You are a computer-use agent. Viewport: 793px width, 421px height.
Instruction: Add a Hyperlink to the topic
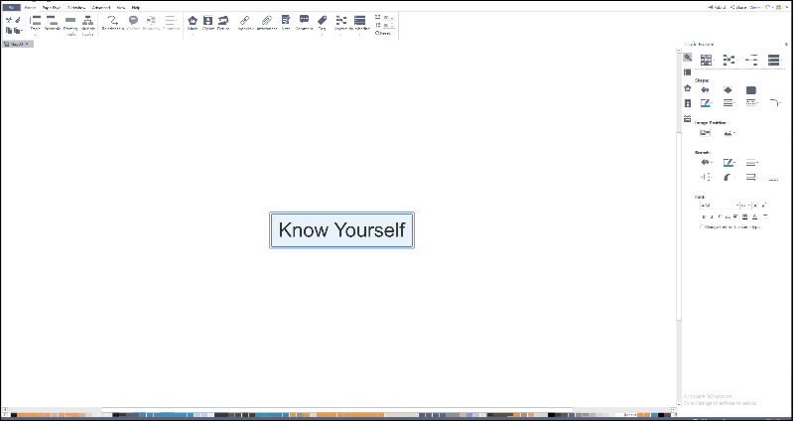245,23
